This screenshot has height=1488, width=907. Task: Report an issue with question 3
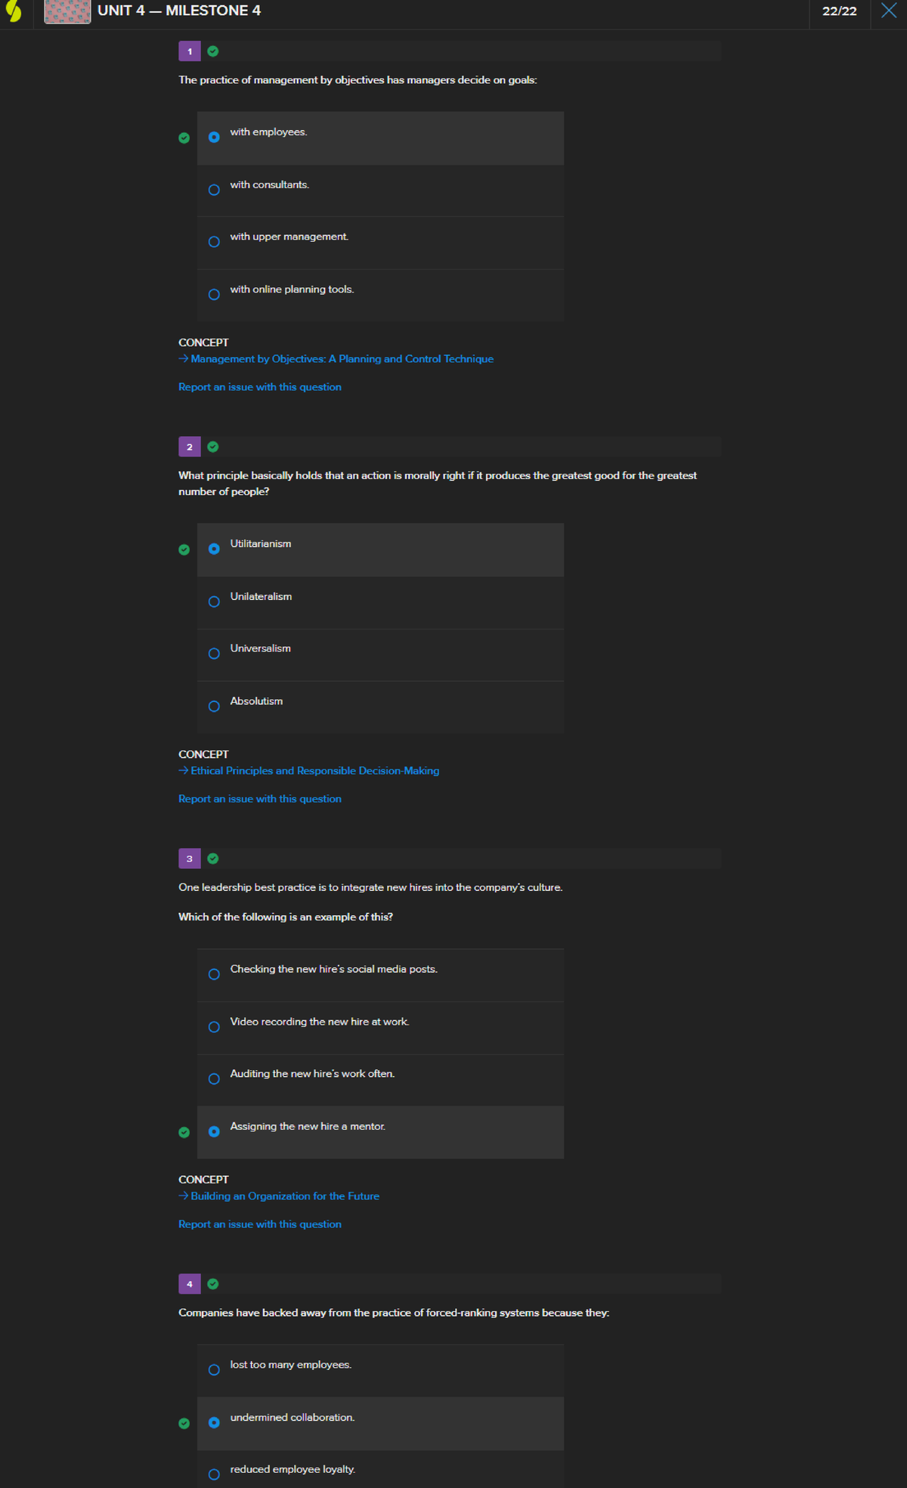(259, 1224)
